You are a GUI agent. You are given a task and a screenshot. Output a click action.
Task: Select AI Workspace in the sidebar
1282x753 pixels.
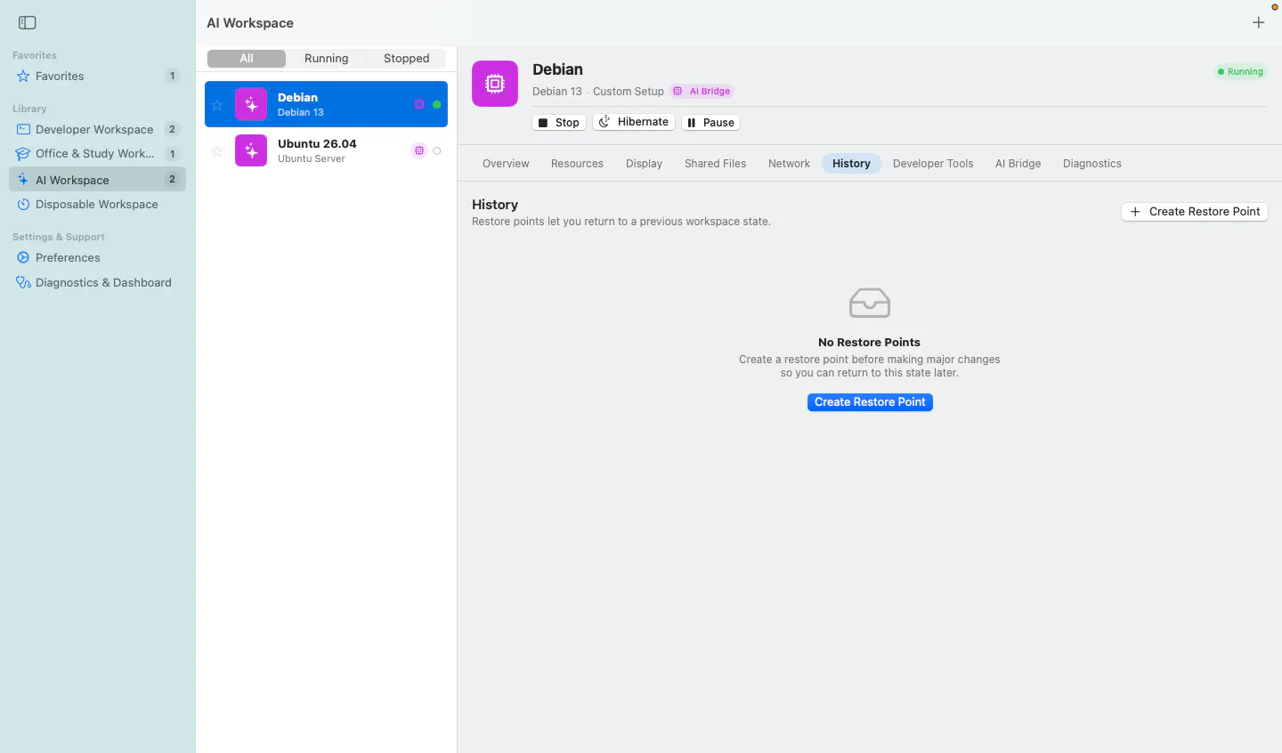pyautogui.click(x=98, y=180)
